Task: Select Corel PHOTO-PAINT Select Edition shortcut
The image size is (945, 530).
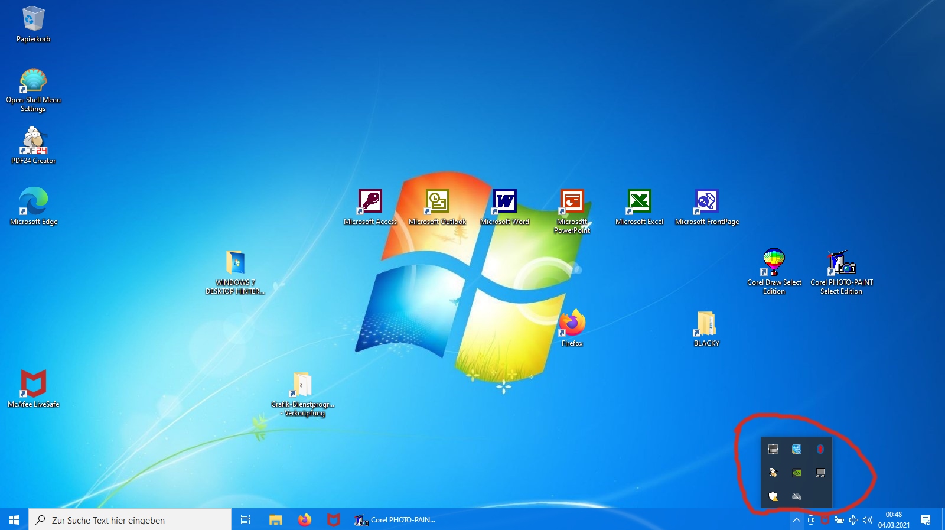Action: 842,272
